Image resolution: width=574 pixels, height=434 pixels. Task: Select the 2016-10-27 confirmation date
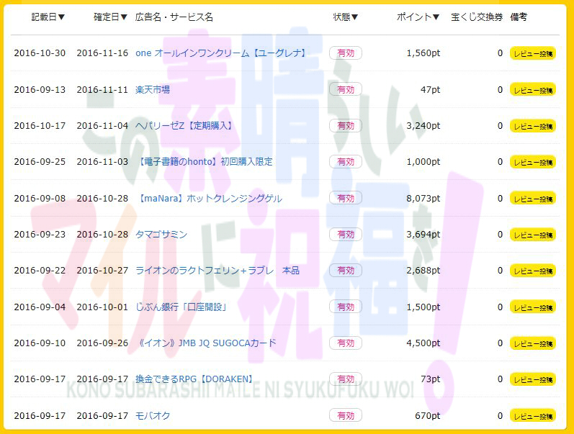point(102,271)
